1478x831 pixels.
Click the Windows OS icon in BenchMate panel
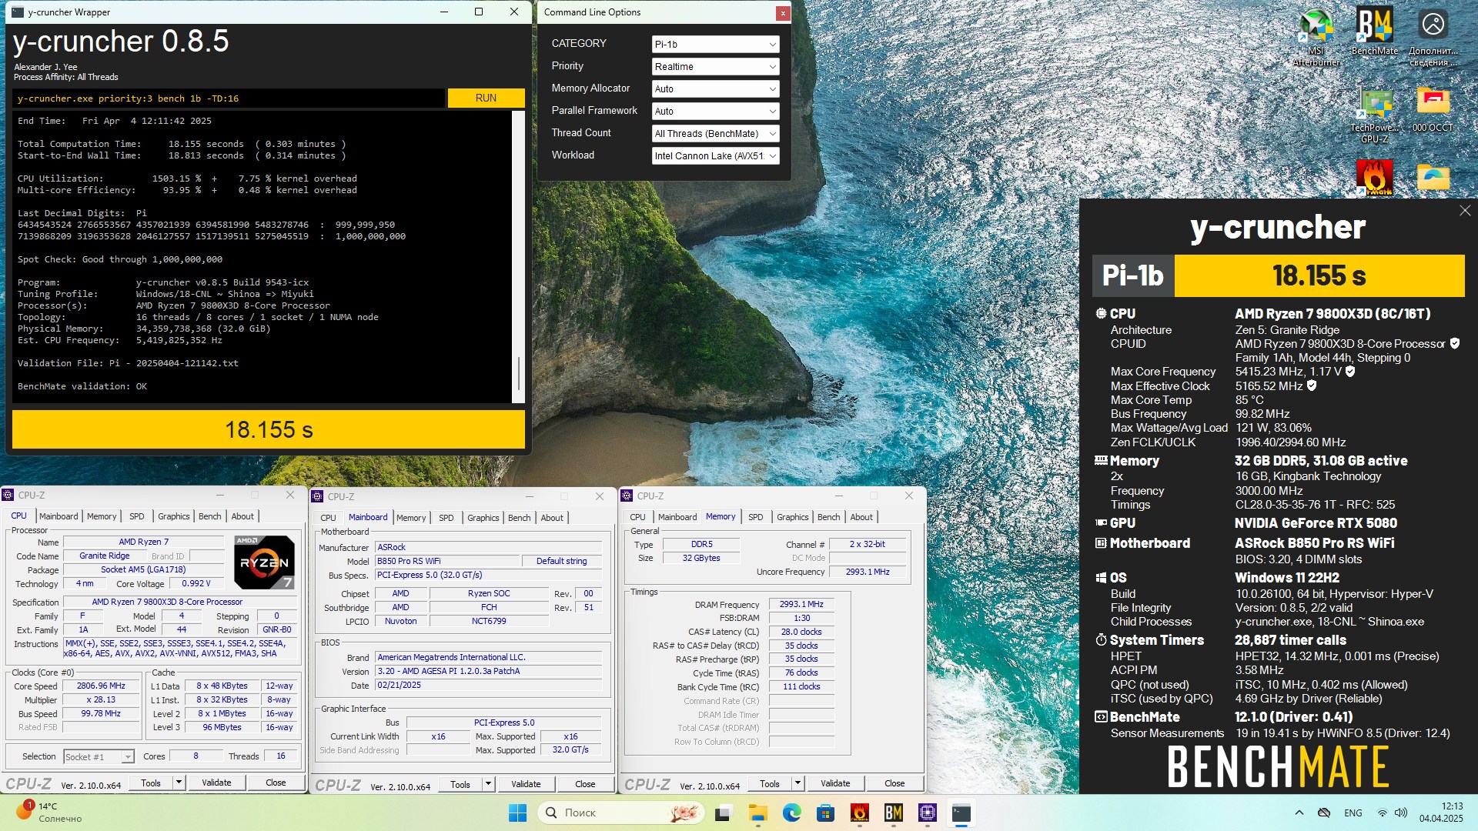(x=1101, y=578)
